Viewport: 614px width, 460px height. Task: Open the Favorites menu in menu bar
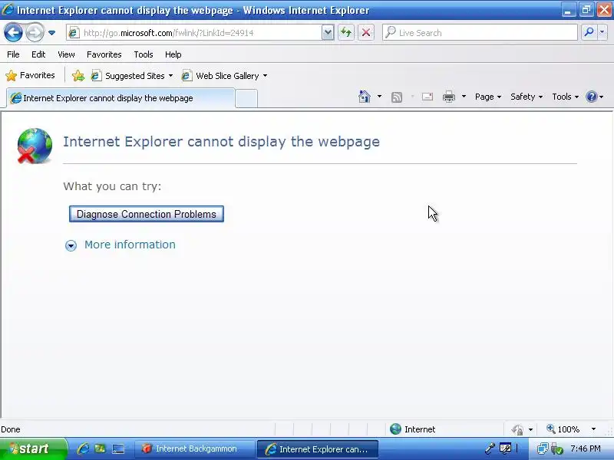[104, 54]
